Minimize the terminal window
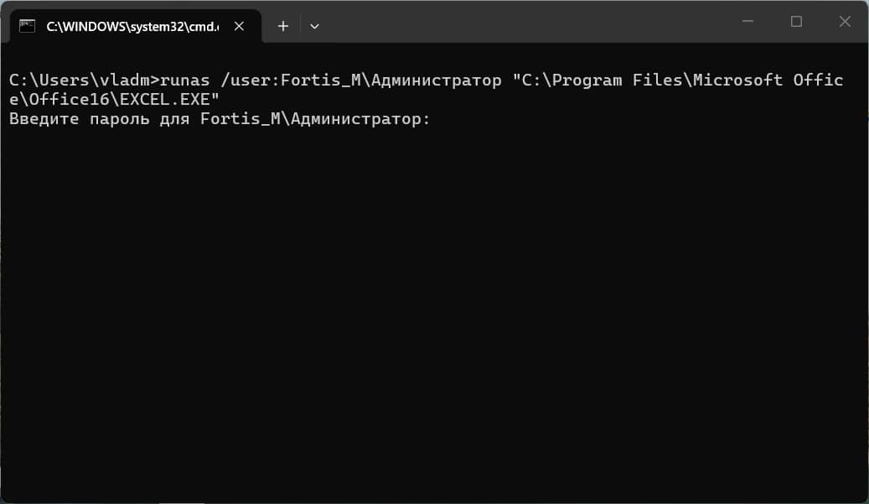The image size is (869, 504). (x=747, y=22)
